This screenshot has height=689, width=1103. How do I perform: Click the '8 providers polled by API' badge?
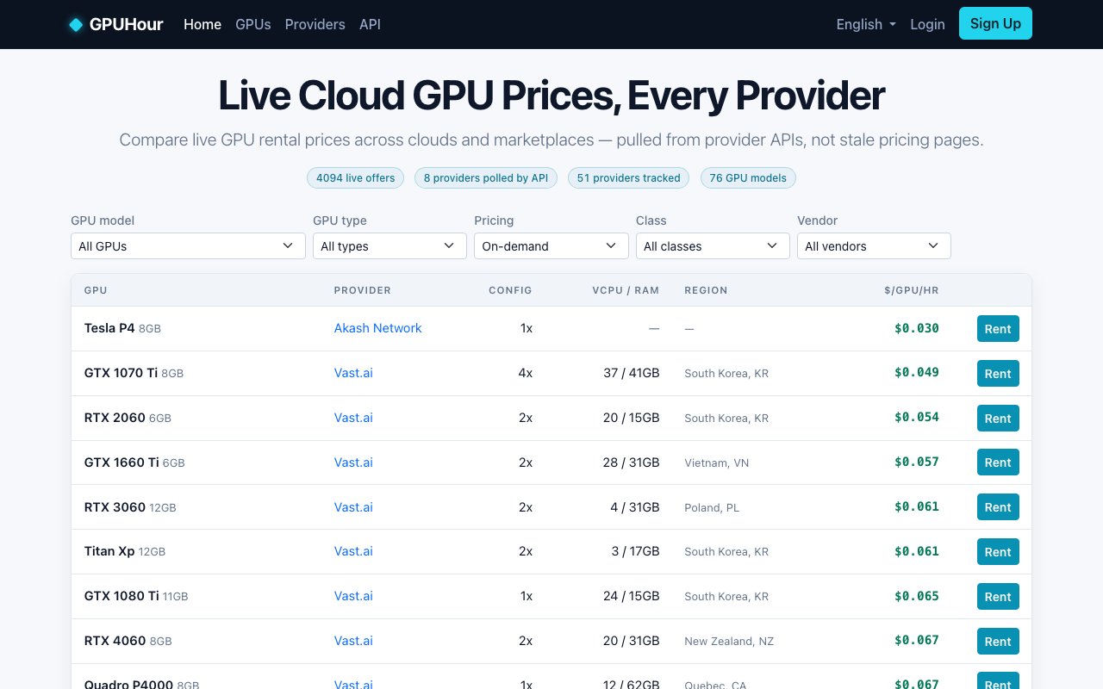pos(486,178)
